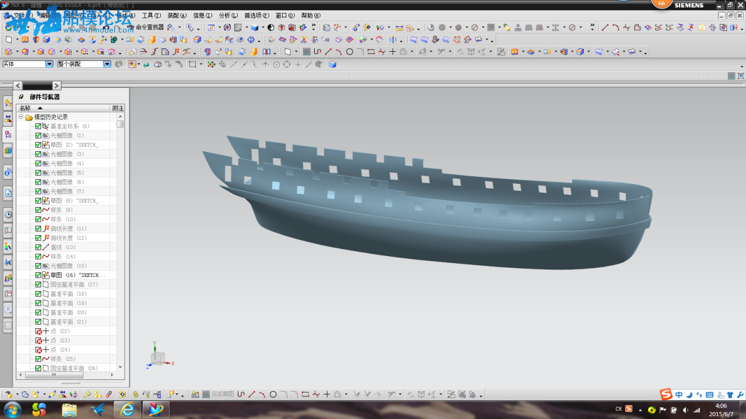Expand the top toolbar overflow chevron left

pyautogui.click(x=314, y=27)
